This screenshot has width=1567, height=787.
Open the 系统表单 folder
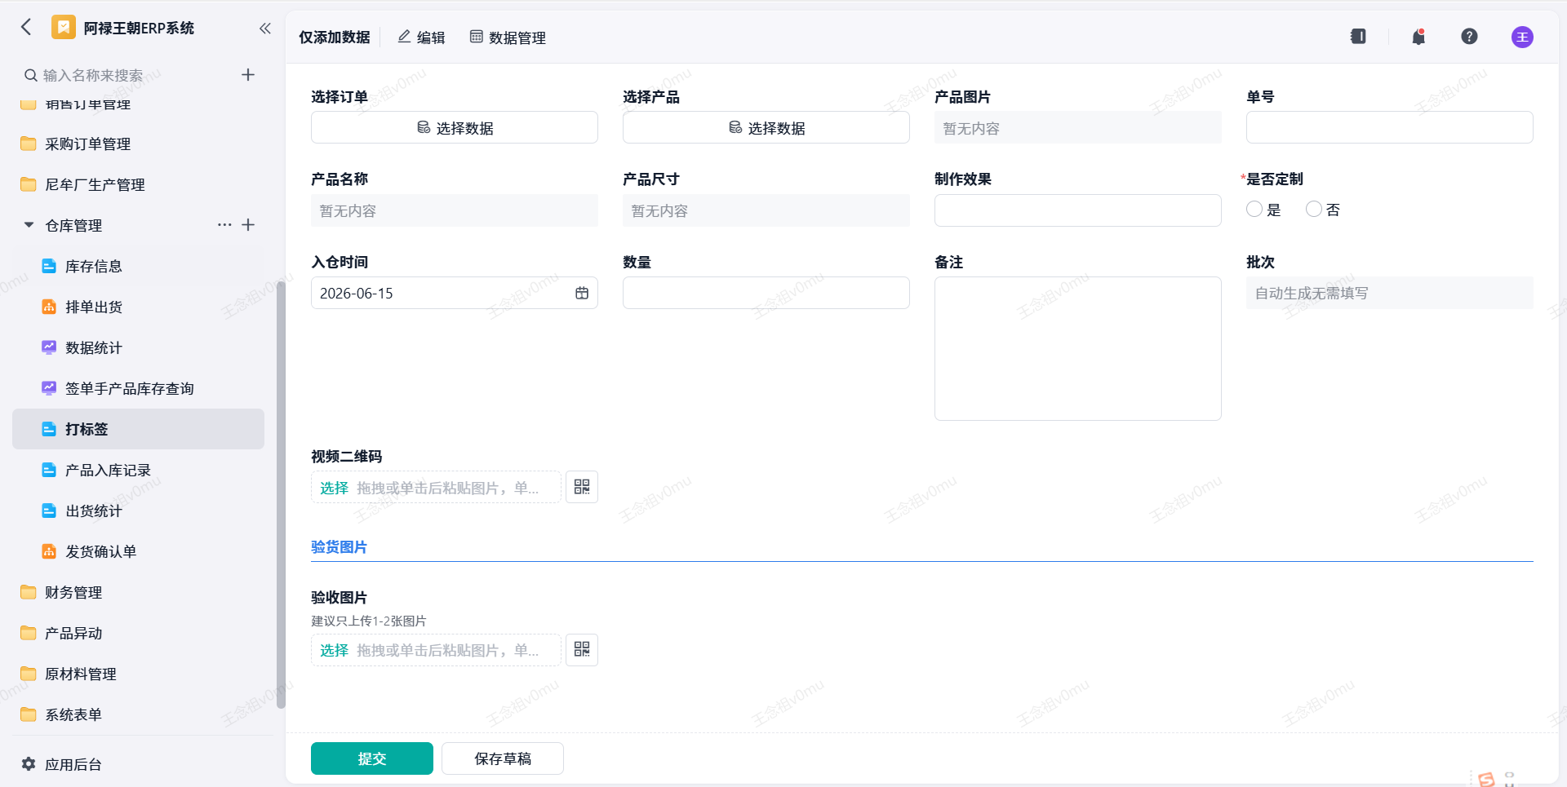click(138, 714)
